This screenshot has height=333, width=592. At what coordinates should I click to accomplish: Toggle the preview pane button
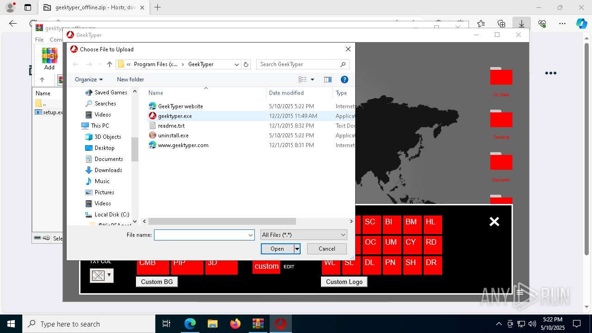[328, 80]
